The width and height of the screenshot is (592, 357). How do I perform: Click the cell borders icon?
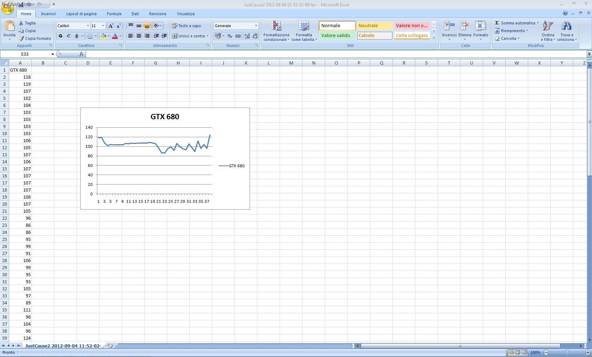(x=90, y=36)
